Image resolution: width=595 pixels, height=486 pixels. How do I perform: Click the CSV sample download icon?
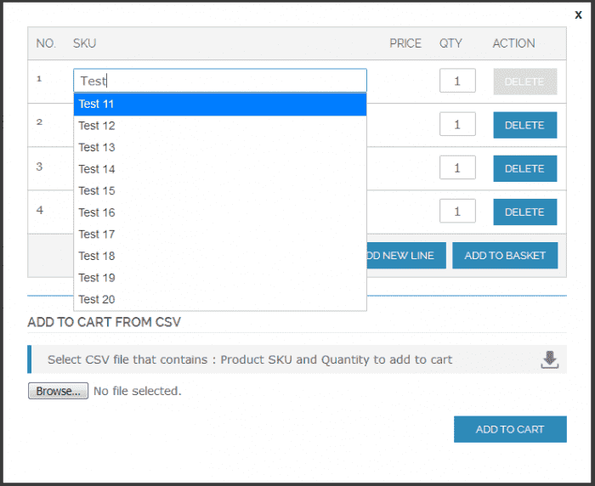point(550,359)
